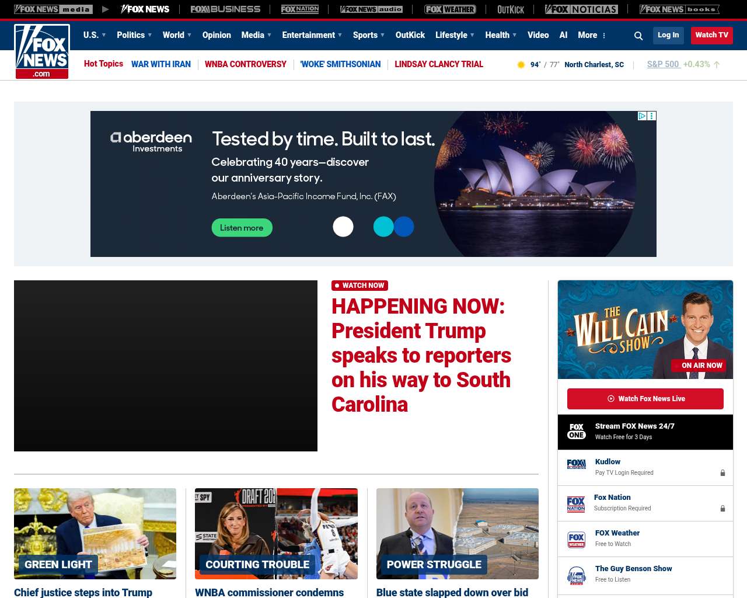Go to the OutKick nav item
Viewport: 747px width, 598px height.
(410, 35)
